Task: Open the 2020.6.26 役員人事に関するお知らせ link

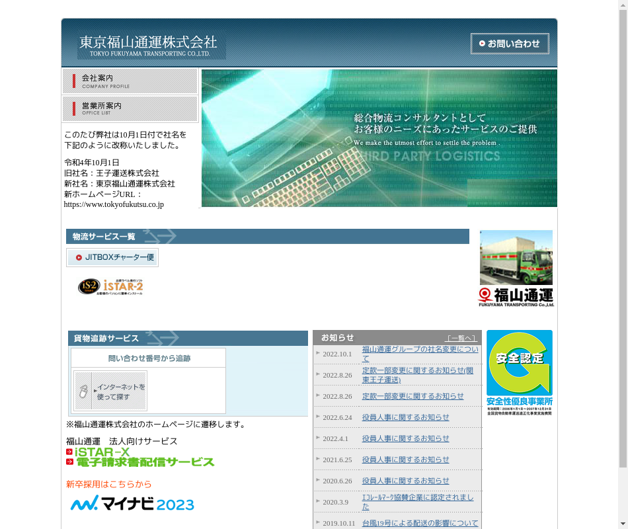Action: pos(406,481)
